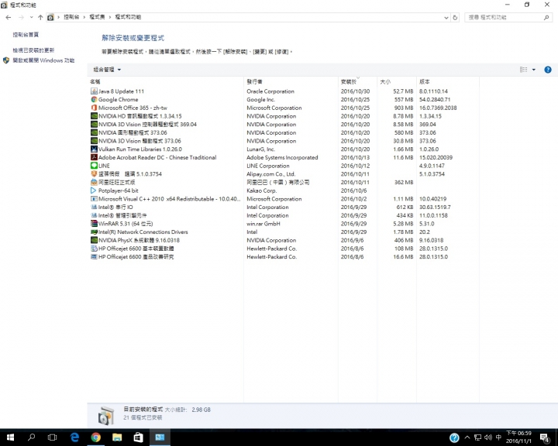Open the Action Center notification icon
Viewport: 558px width, 446px height.
545,437
